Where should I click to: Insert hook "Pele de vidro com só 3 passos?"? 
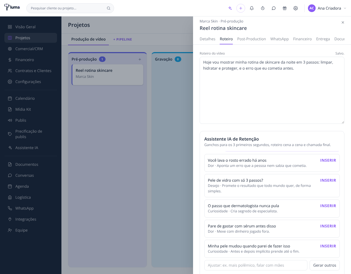[x=328, y=180]
